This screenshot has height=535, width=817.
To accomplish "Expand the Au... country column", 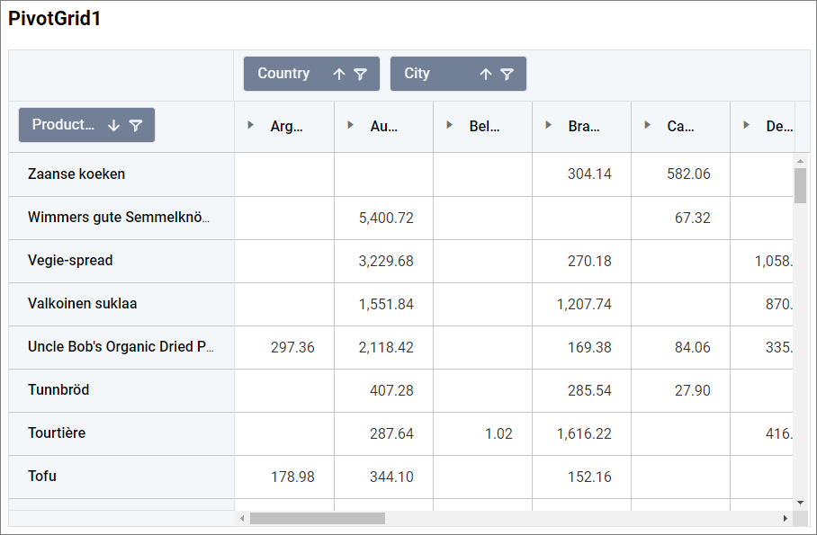I will (350, 125).
